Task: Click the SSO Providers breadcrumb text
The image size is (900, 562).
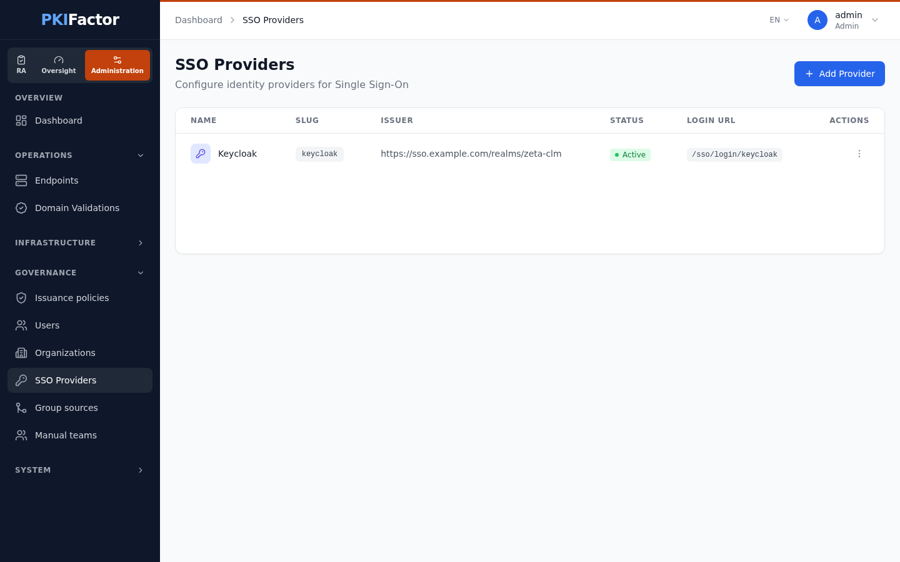Action: point(273,20)
